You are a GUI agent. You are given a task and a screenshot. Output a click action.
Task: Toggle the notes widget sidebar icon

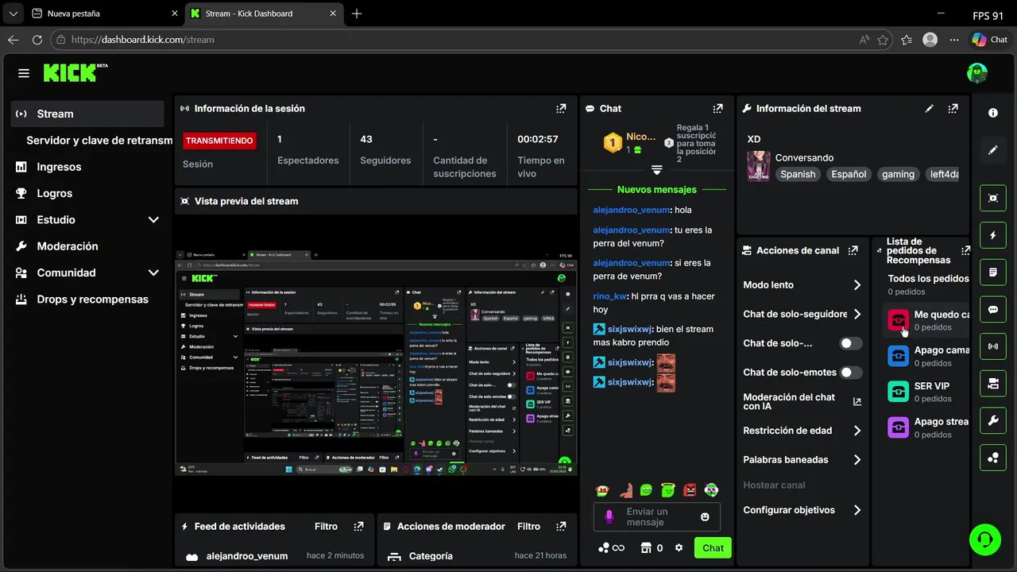click(993, 272)
